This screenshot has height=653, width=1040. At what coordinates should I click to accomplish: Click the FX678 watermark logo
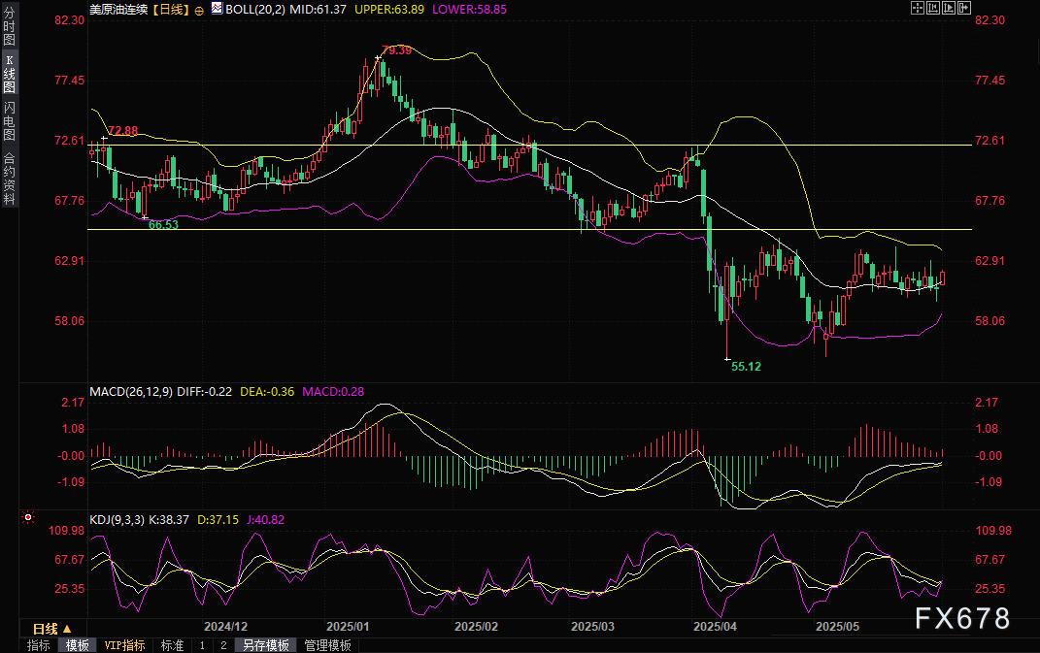(962, 617)
